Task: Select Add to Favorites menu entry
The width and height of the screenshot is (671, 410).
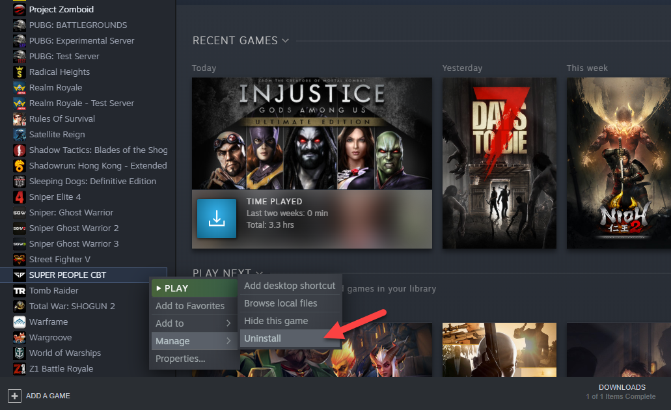Action: coord(195,306)
